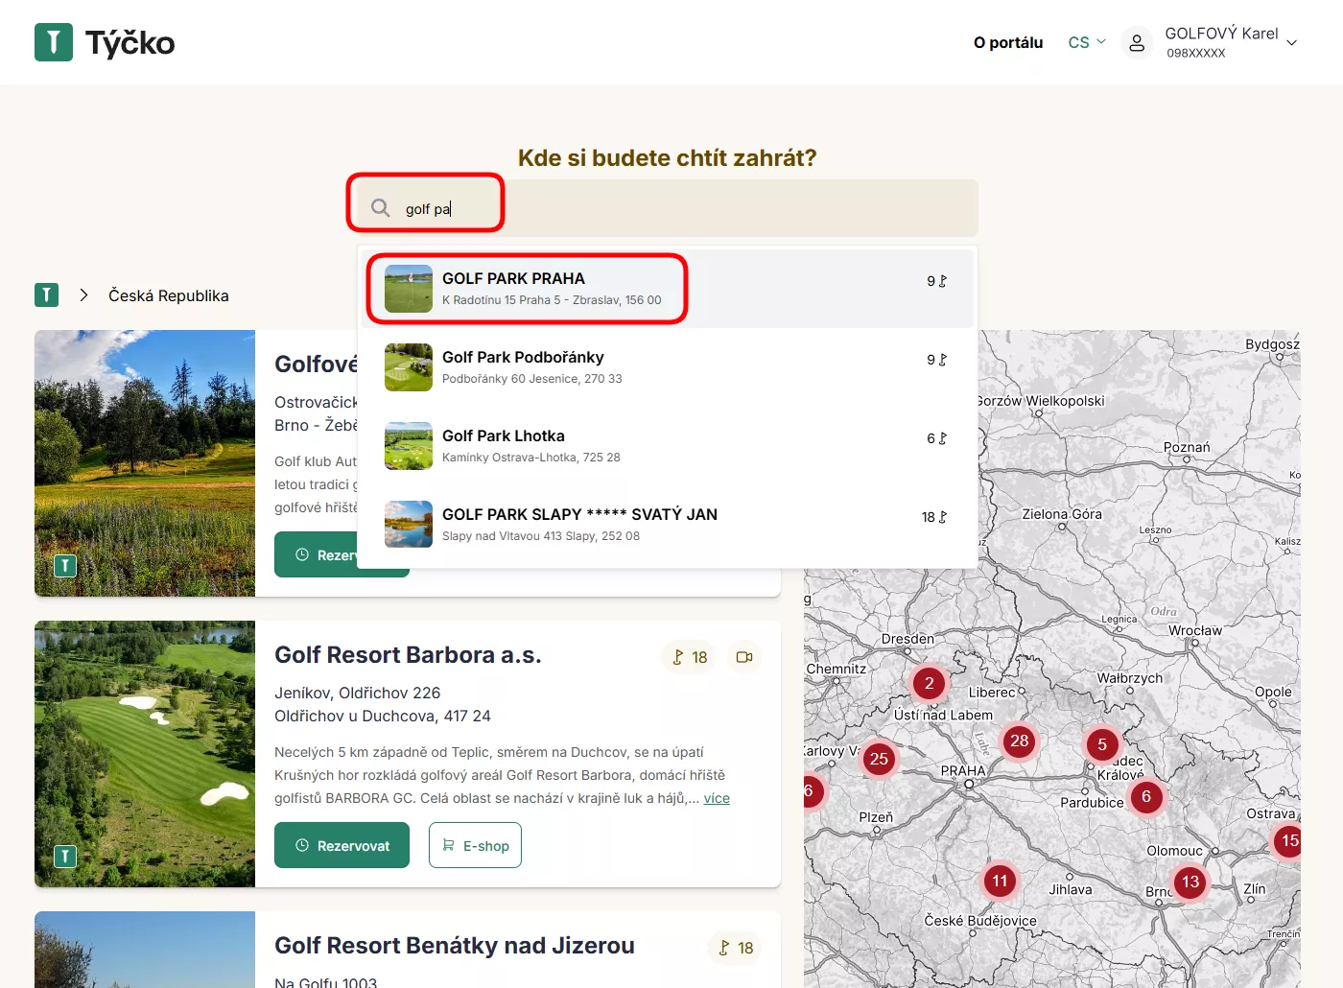The height and width of the screenshot is (988, 1343).
Task: Open map cluster marker 28
Action: tap(1020, 741)
